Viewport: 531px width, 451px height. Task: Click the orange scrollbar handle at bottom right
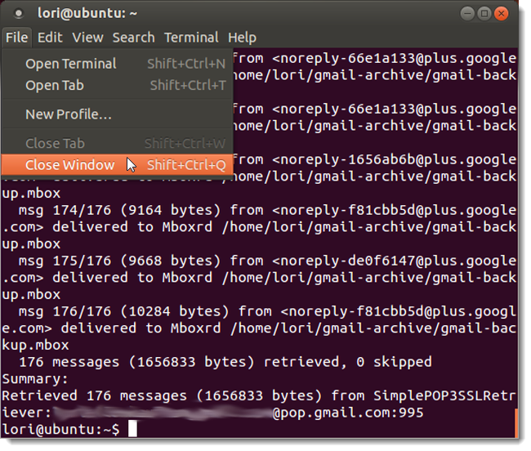[515, 422]
